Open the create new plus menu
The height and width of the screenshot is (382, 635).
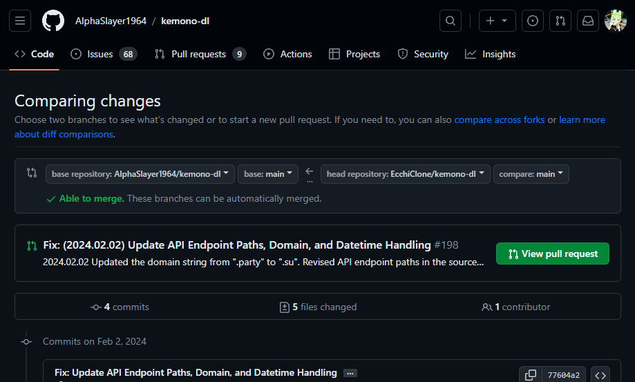[x=497, y=21]
